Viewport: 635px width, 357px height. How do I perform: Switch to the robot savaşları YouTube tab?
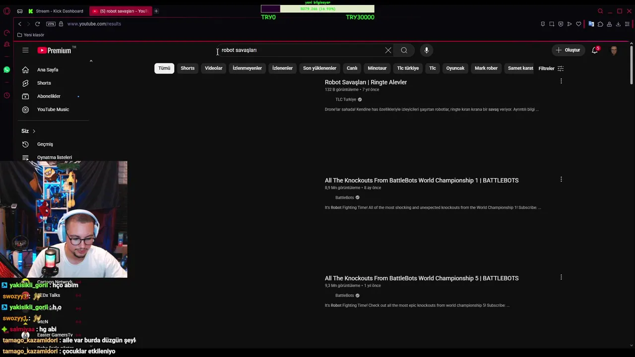pos(121,11)
